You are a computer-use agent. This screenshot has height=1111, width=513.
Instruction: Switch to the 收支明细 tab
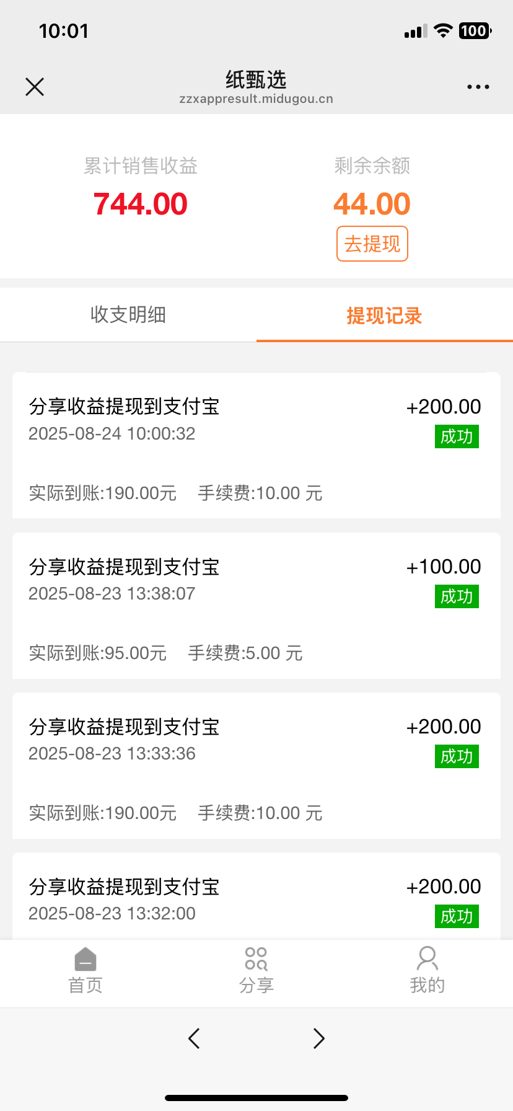tap(128, 315)
